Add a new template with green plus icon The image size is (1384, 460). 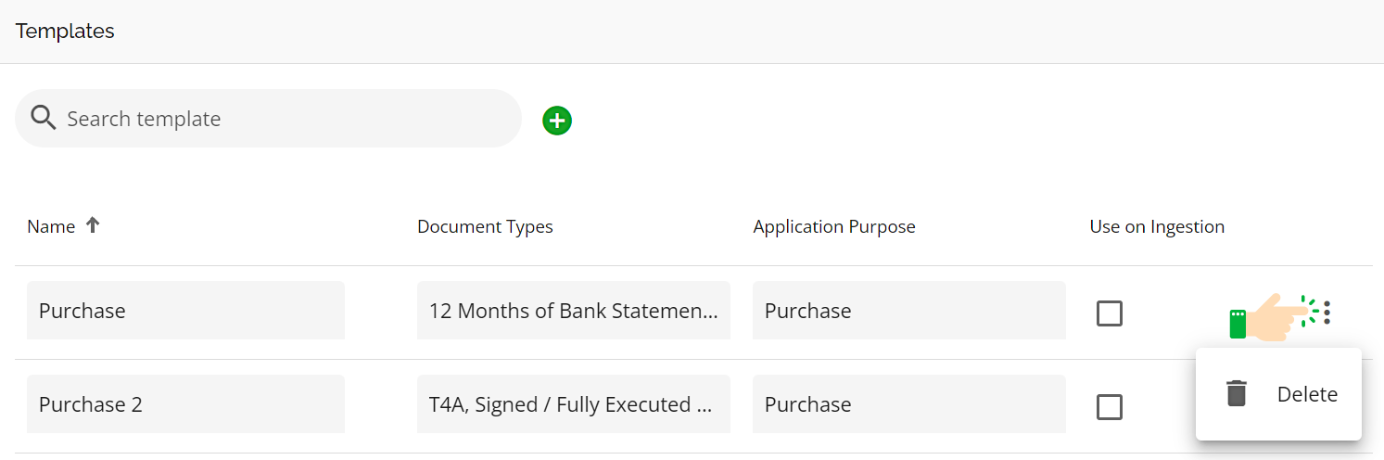[x=557, y=121]
